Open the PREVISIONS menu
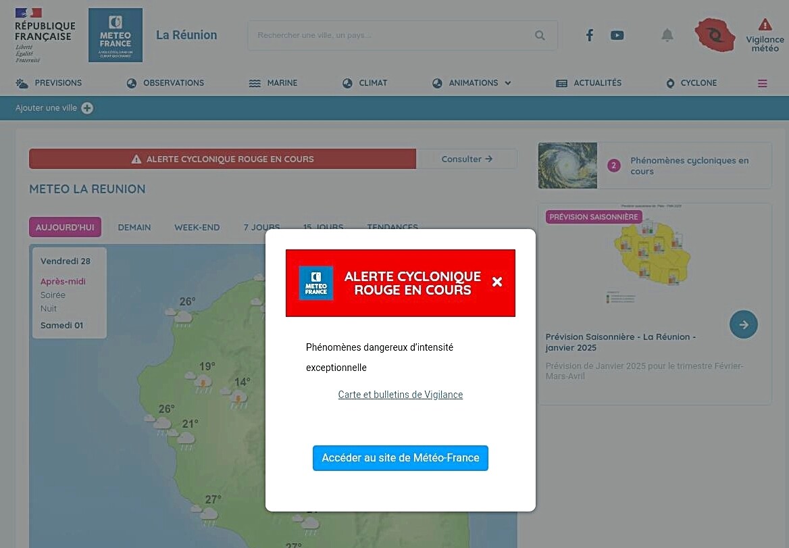Screen dimensions: 789x548 (58, 83)
